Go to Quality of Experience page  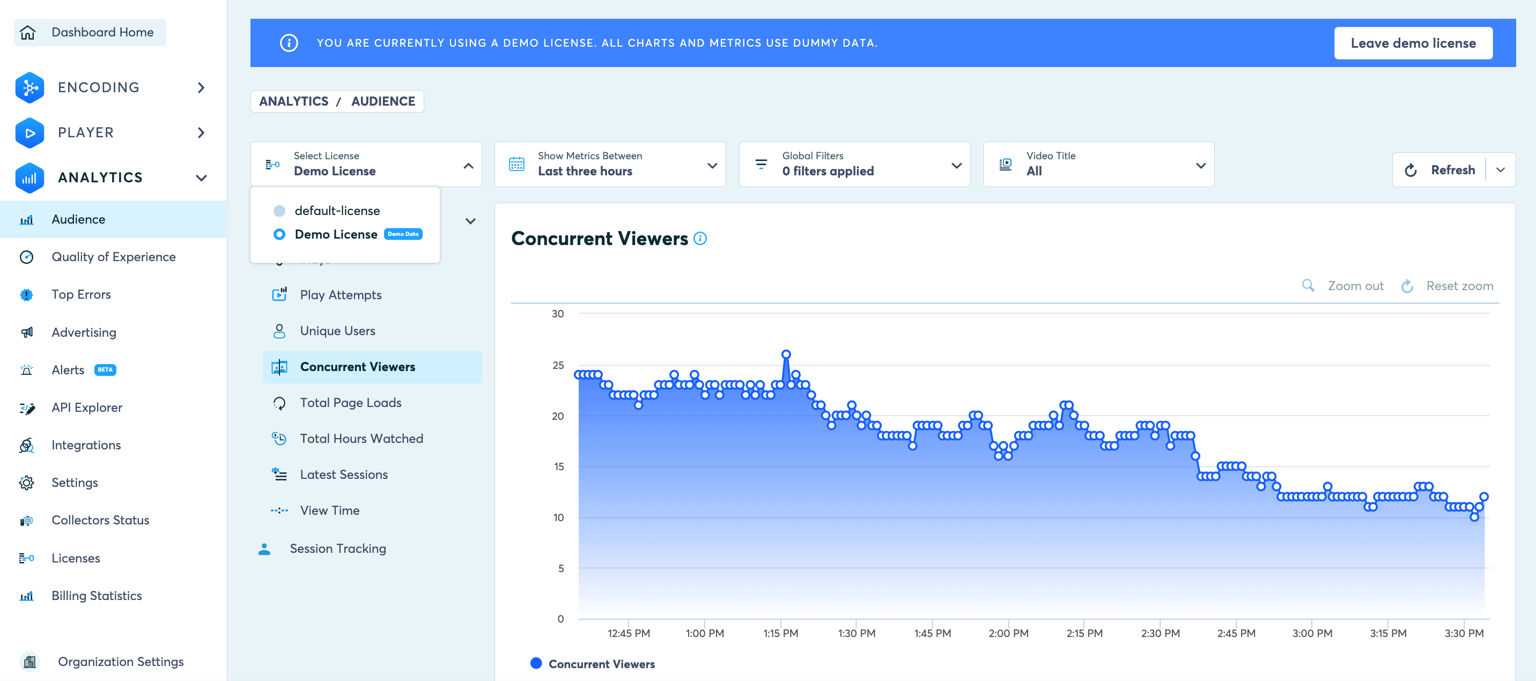click(x=113, y=257)
